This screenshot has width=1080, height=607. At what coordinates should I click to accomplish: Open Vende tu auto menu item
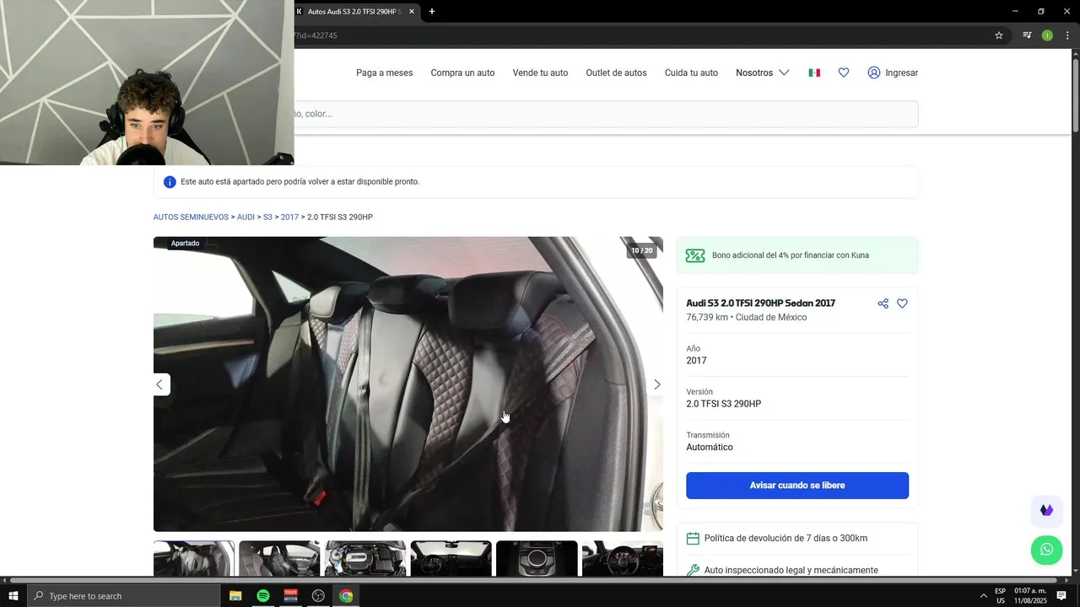click(540, 73)
